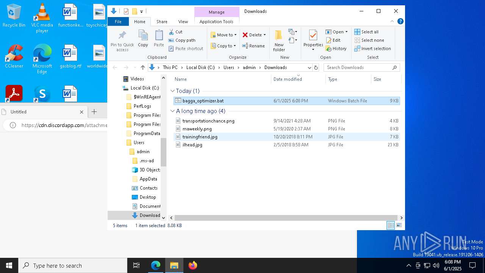Open the Delete dropdown arrow
Image resolution: width=485 pixels, height=273 pixels.
[x=264, y=35]
